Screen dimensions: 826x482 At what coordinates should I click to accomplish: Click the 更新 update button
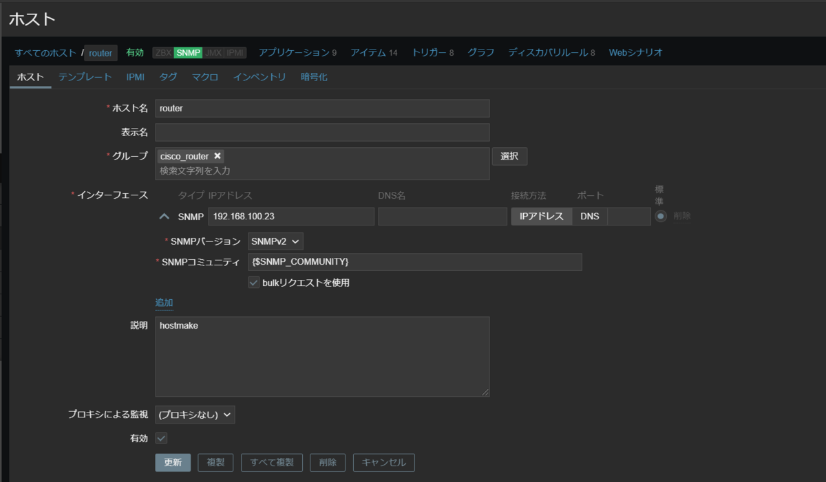pyautogui.click(x=173, y=462)
